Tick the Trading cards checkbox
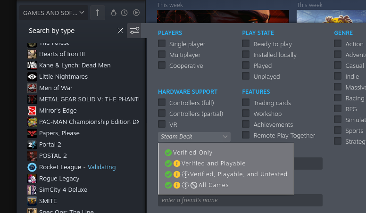 [246, 103]
